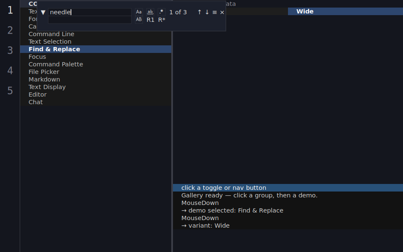This screenshot has height=252, width=403.
Task: Select the Find & Replace demo
Action: point(96,49)
